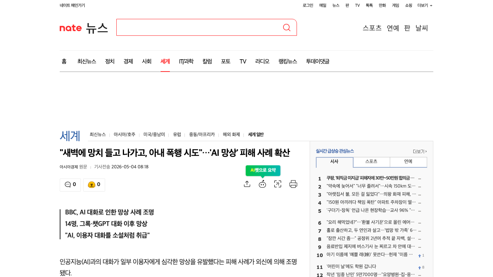Open the IT/과학 menu item
The height and width of the screenshot is (277, 493).
click(186, 61)
